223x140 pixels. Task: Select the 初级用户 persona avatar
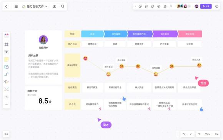(x=43, y=40)
